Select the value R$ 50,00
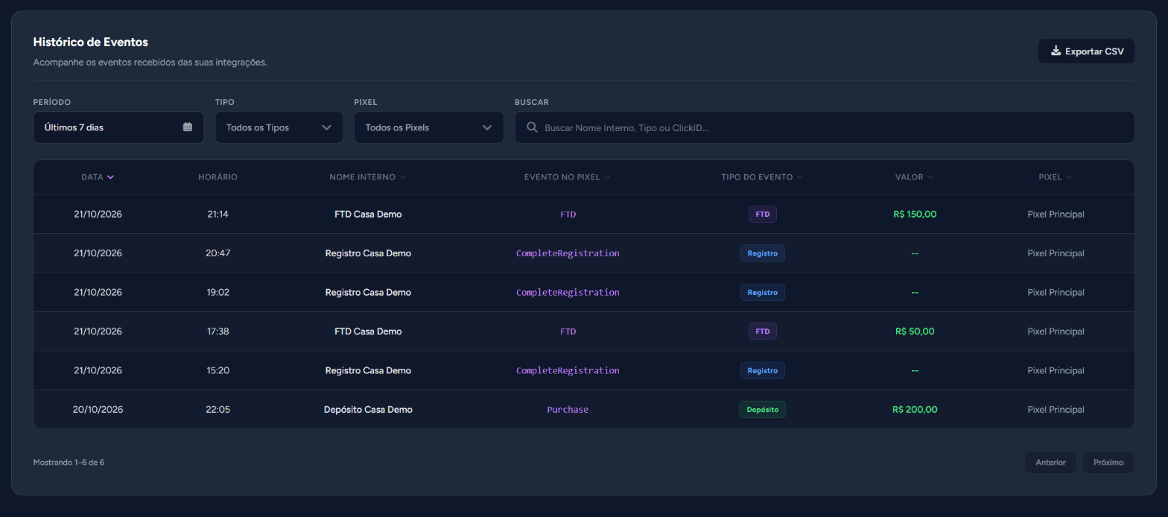The image size is (1168, 517). [x=915, y=332]
